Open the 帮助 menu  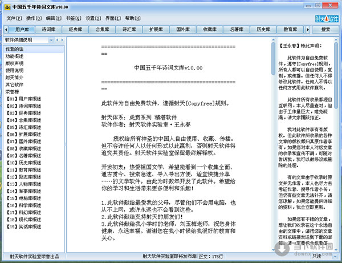coord(133,18)
